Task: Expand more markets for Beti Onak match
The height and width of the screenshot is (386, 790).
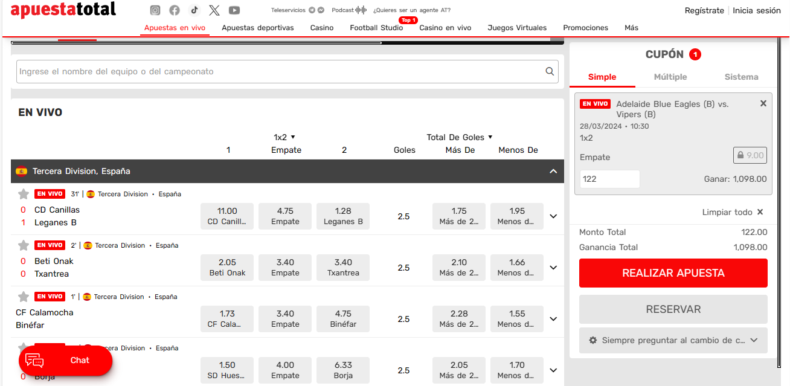Action: coord(553,268)
